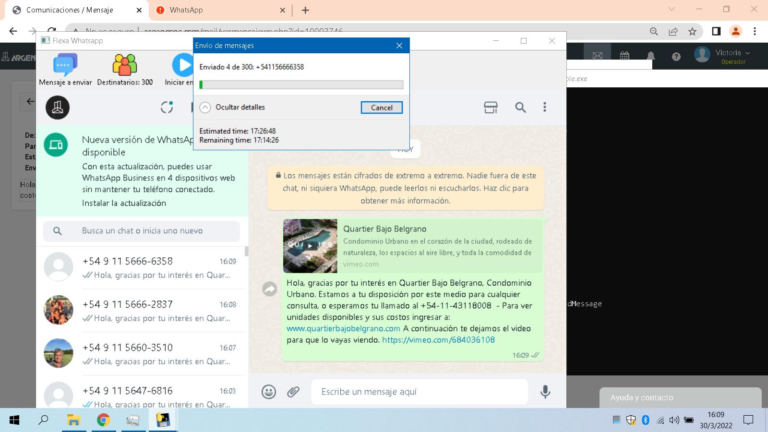Switch to Comunicaciones / Mensaje tab
Viewport: 768px width, 432px height.
coord(77,10)
